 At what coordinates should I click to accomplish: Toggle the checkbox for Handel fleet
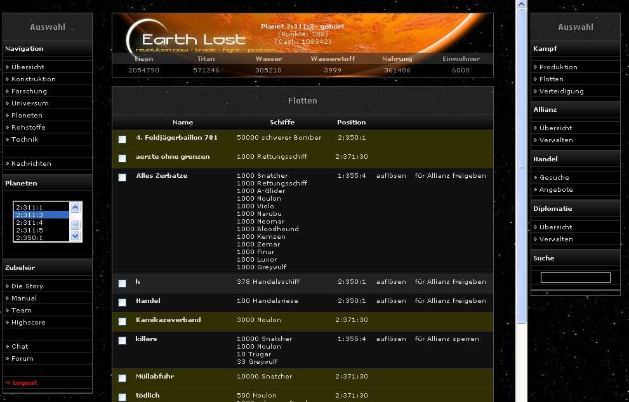pyautogui.click(x=122, y=302)
